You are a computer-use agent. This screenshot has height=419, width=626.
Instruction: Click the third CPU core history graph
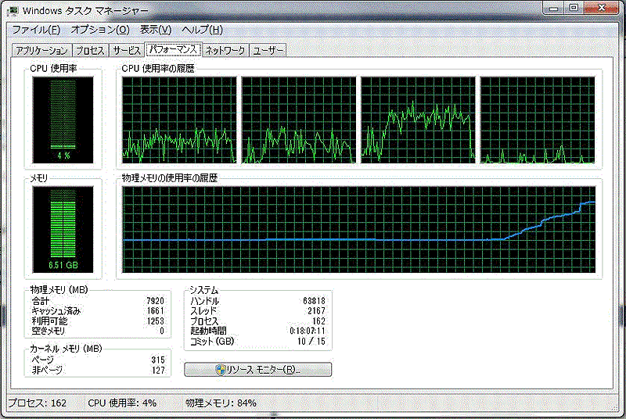pyautogui.click(x=418, y=120)
